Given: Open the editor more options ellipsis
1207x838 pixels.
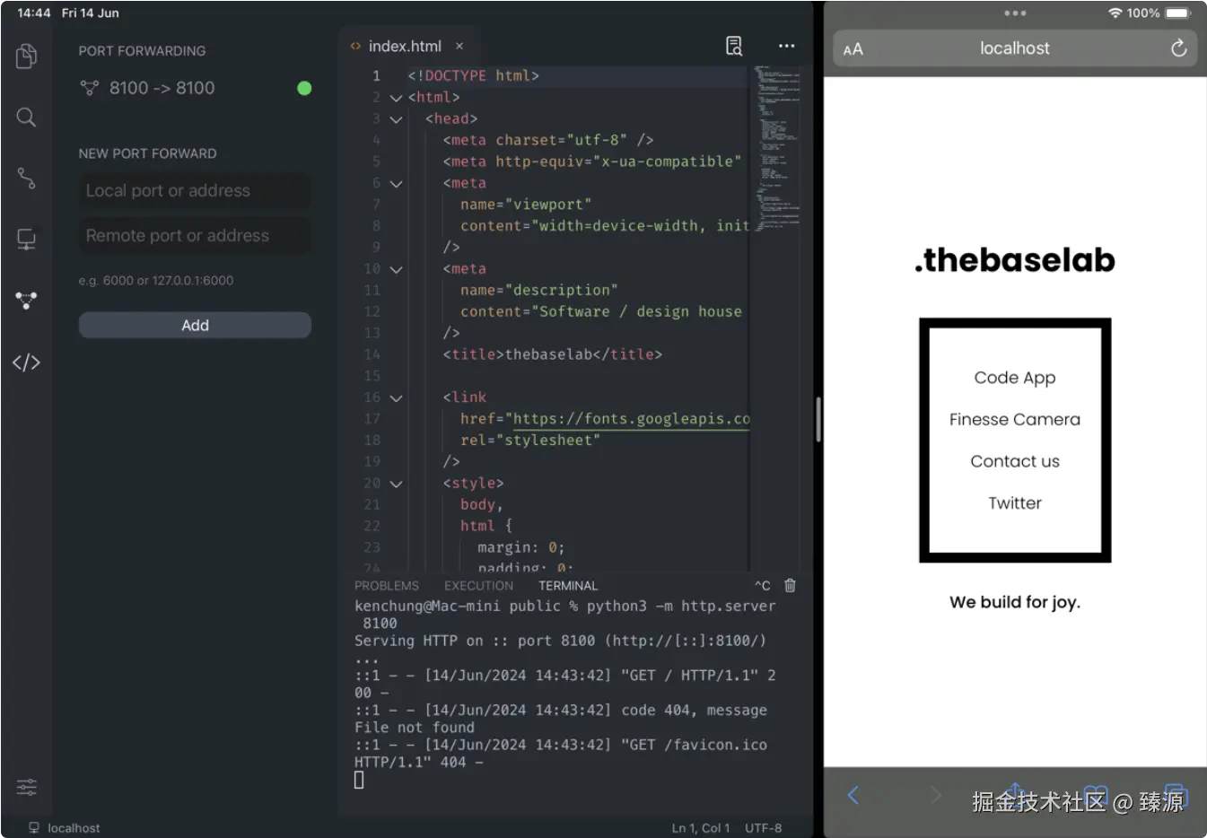Looking at the screenshot, I should click(786, 46).
